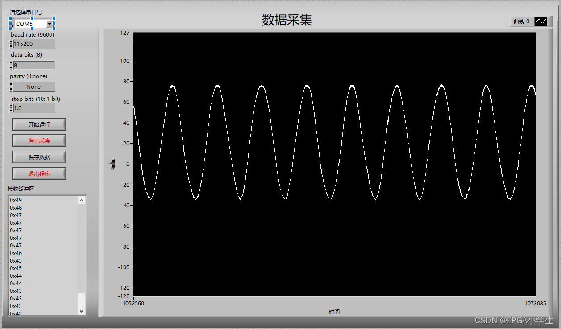Click the 请选择串口号 label
Screen dimensions: 561x329
[x=26, y=12]
